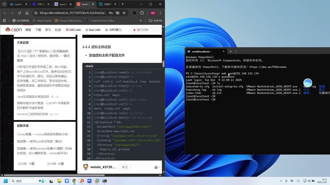Reload the CSDN page
330x185 pixels.
pyautogui.click(x=20, y=13)
